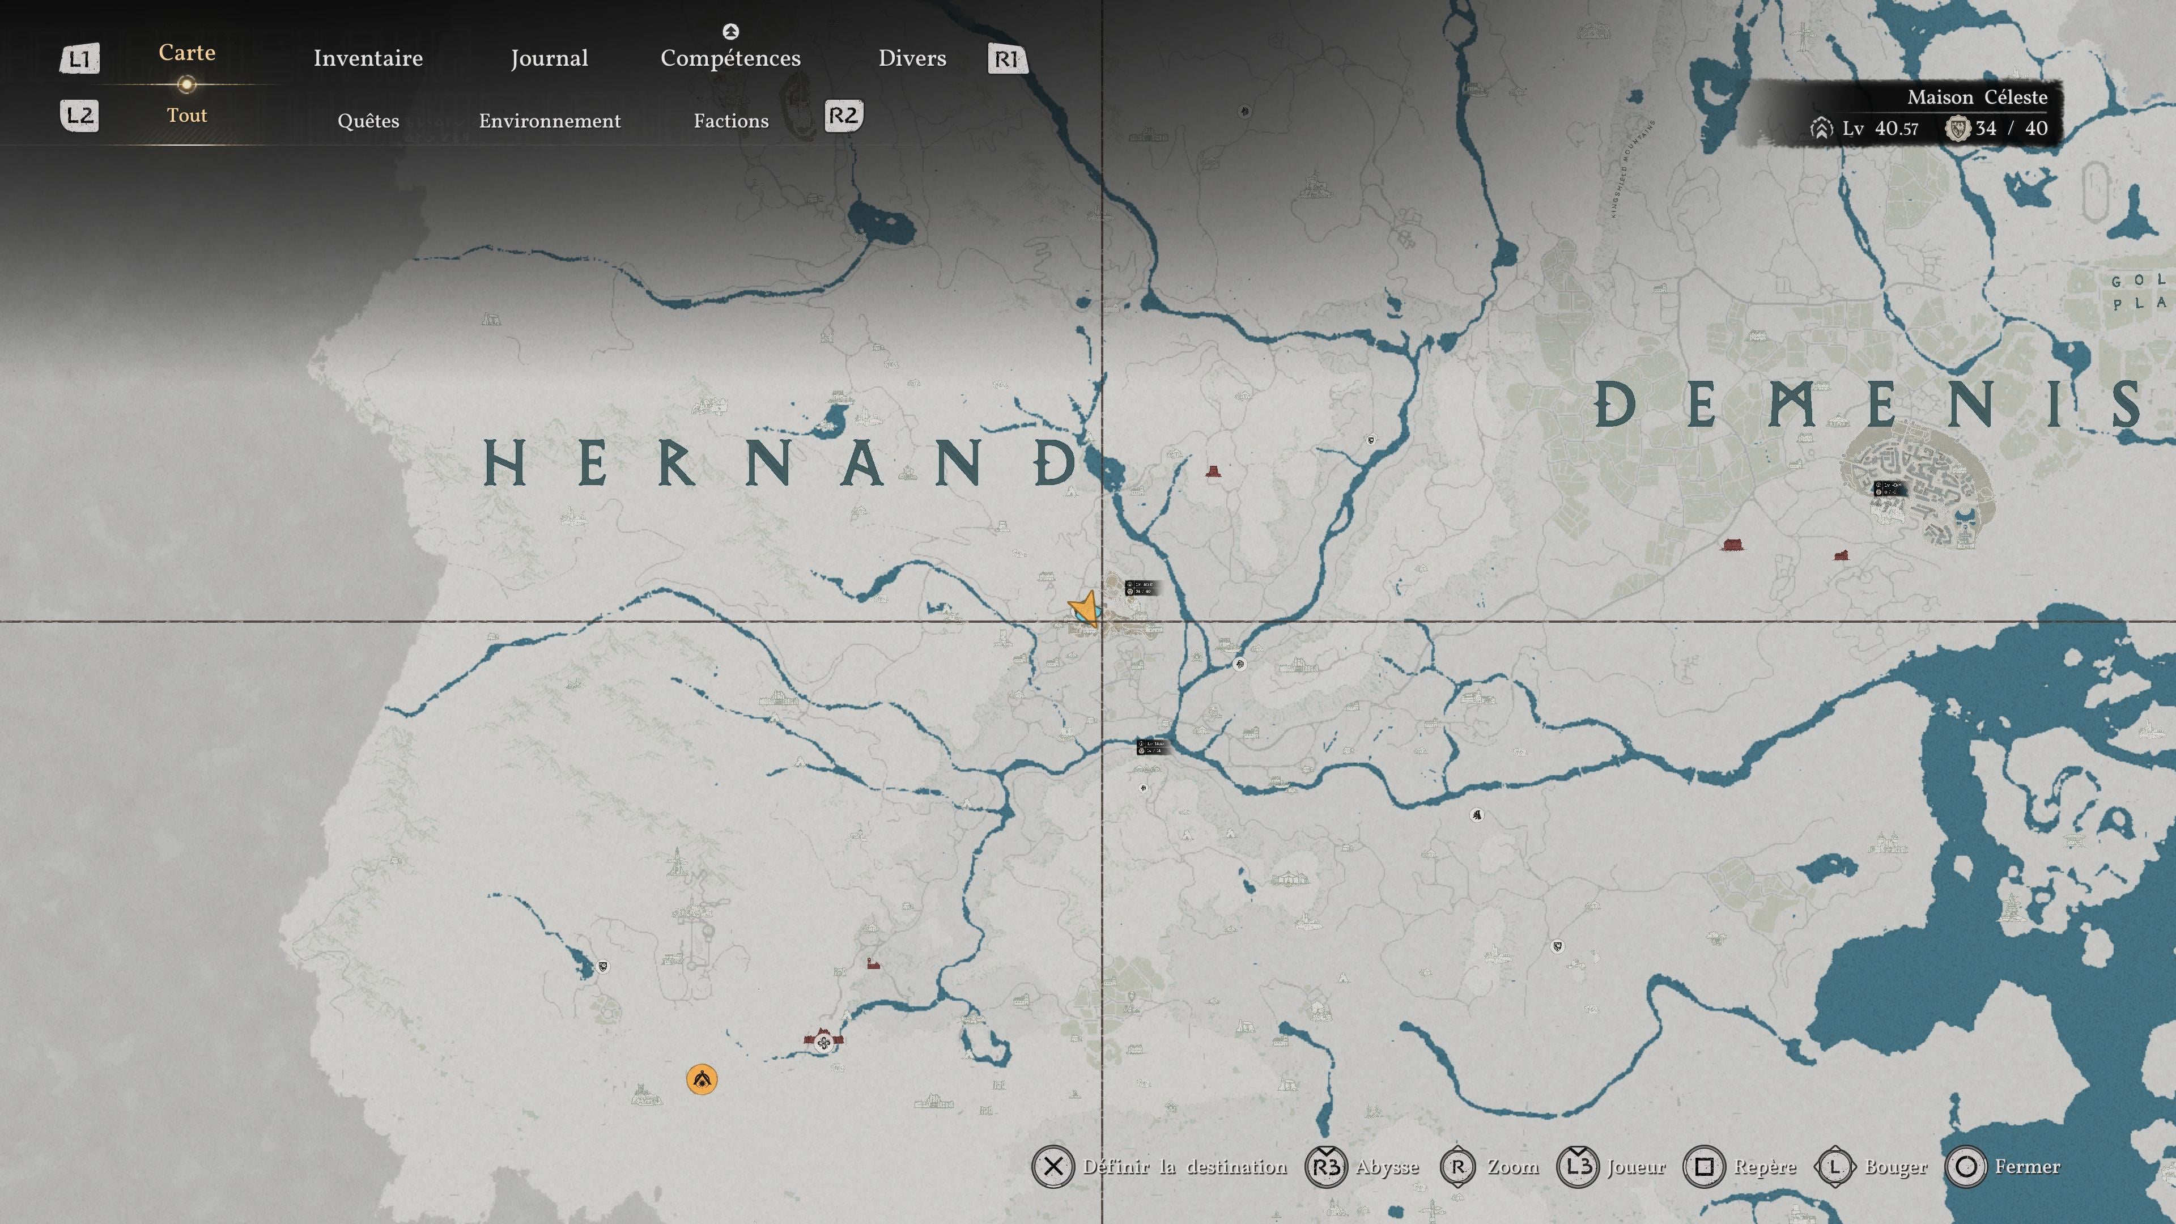Click the Circle button icon for Fermer
Screen dimensions: 2176x1224
point(1966,1167)
